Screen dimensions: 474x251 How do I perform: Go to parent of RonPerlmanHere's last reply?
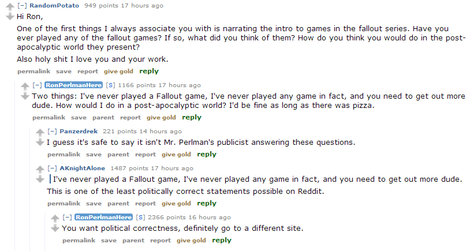point(133,241)
